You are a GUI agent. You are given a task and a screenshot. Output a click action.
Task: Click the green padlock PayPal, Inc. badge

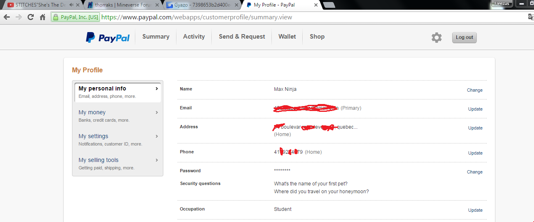tap(75, 17)
